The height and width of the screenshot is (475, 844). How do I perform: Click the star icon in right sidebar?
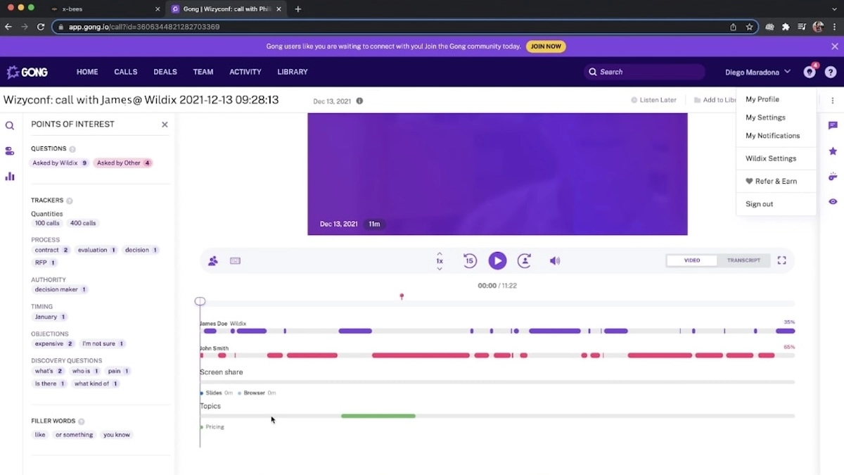[833, 151]
